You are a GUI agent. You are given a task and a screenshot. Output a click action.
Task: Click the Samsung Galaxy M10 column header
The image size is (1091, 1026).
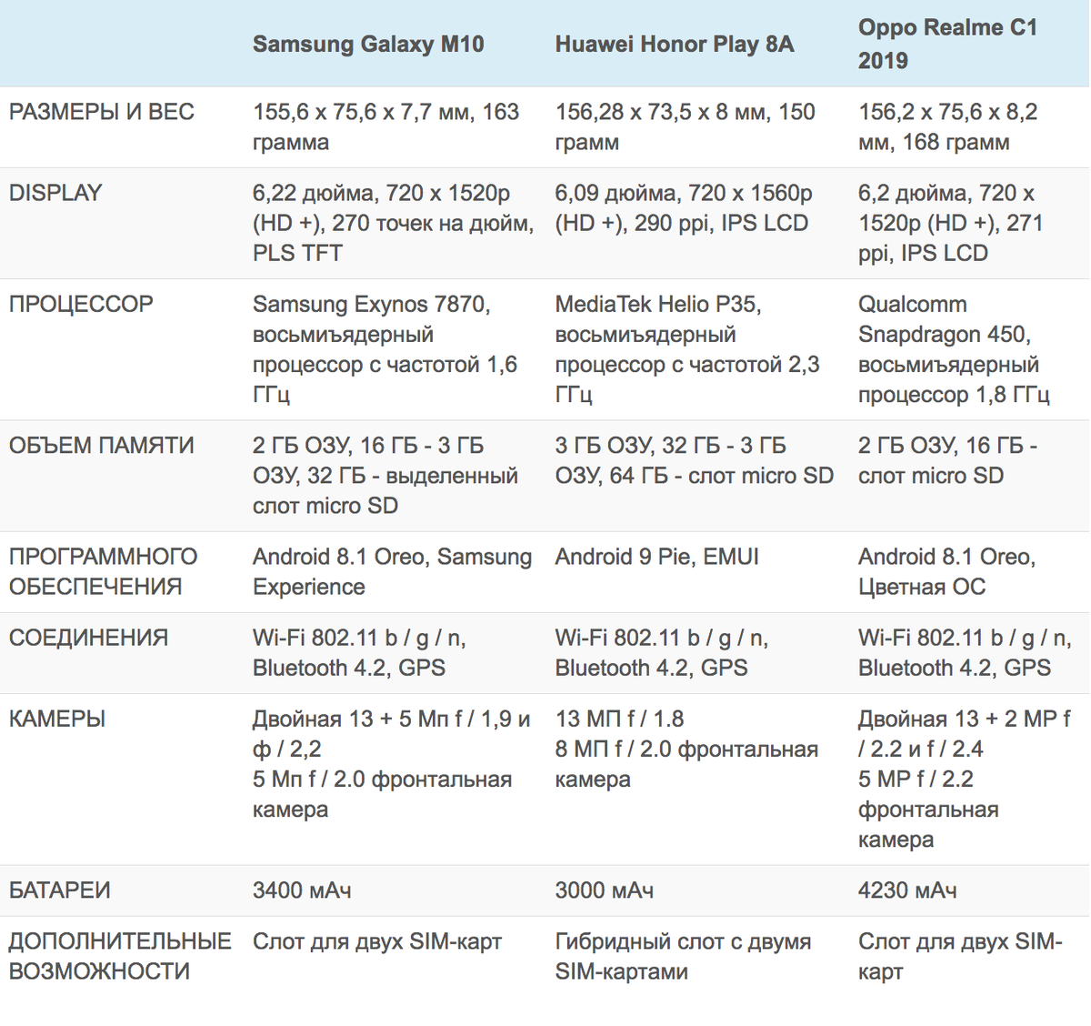[x=368, y=44]
